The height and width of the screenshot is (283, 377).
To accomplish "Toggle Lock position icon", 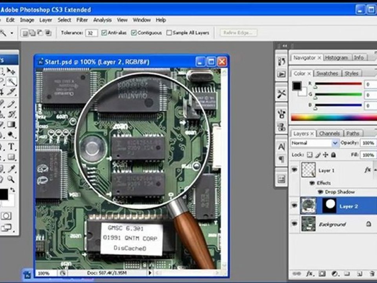I will point(326,155).
